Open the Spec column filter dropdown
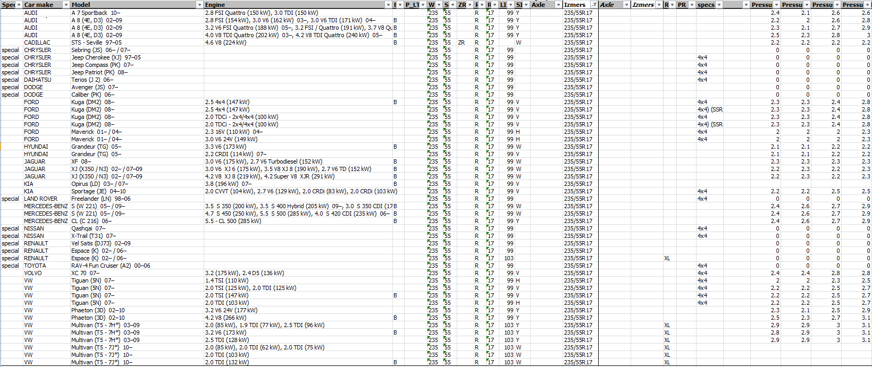Screen dimensions: 872x367 tap(19, 5)
